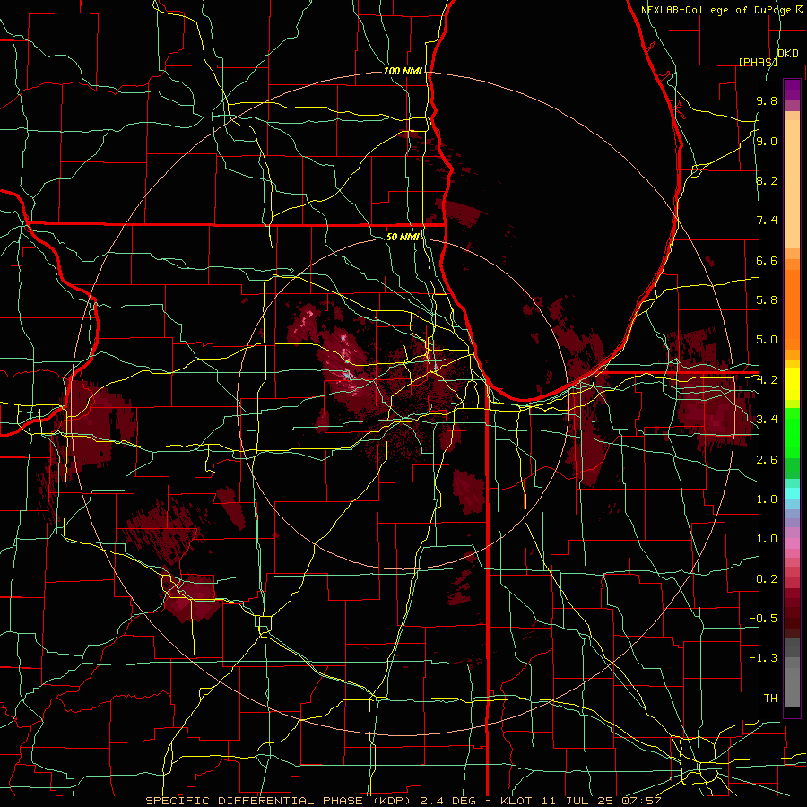
Task: Click the "[PHAS]" label above the color scale
Action: coord(758,62)
